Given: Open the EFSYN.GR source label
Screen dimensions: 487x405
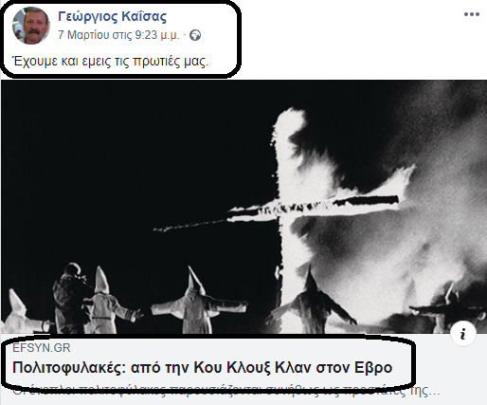Looking at the screenshot, I should pyautogui.click(x=42, y=348).
